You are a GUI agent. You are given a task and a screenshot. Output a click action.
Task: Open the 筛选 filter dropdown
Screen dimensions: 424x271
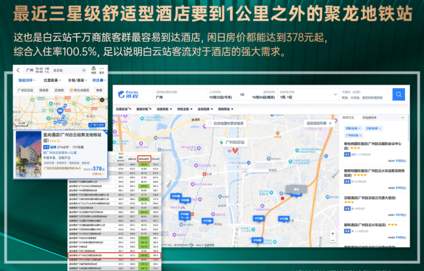(x=99, y=80)
